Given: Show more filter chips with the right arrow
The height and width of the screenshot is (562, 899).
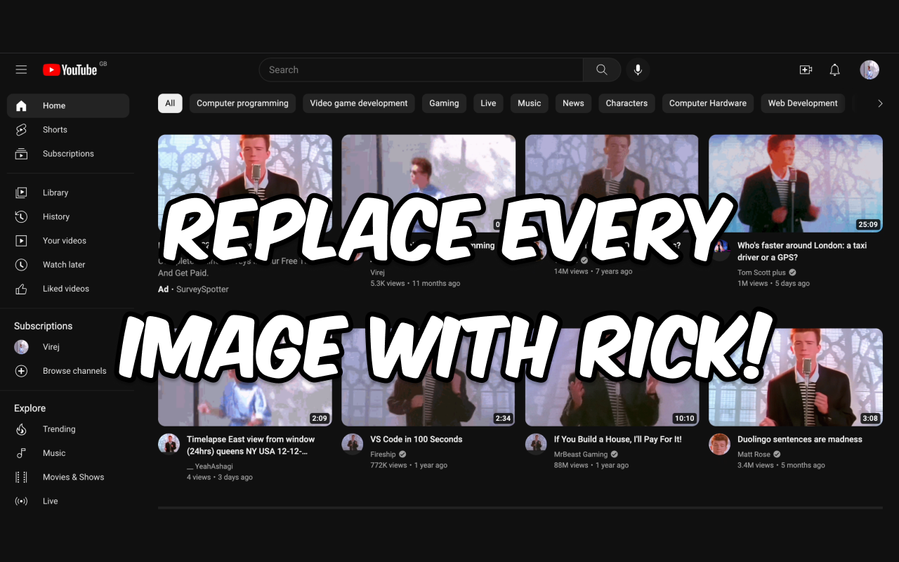Looking at the screenshot, I should coord(880,103).
